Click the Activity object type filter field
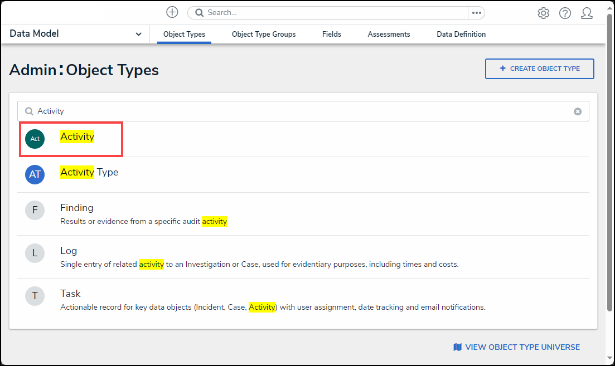The width and height of the screenshot is (615, 366). (x=301, y=111)
